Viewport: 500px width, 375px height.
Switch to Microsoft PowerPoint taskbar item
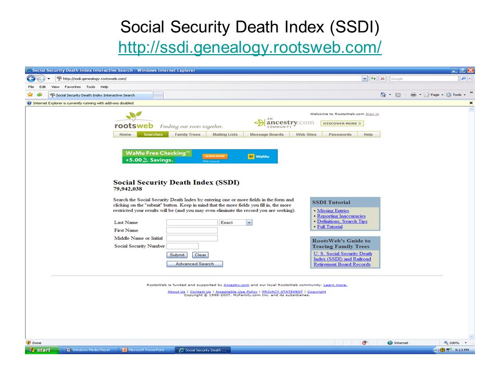coord(146,350)
